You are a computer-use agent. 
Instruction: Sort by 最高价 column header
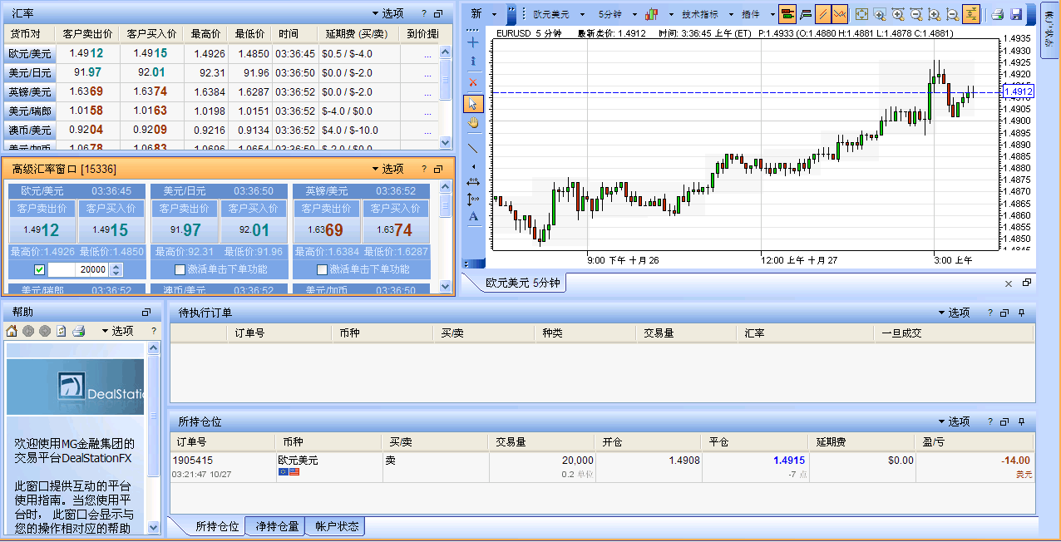(205, 34)
